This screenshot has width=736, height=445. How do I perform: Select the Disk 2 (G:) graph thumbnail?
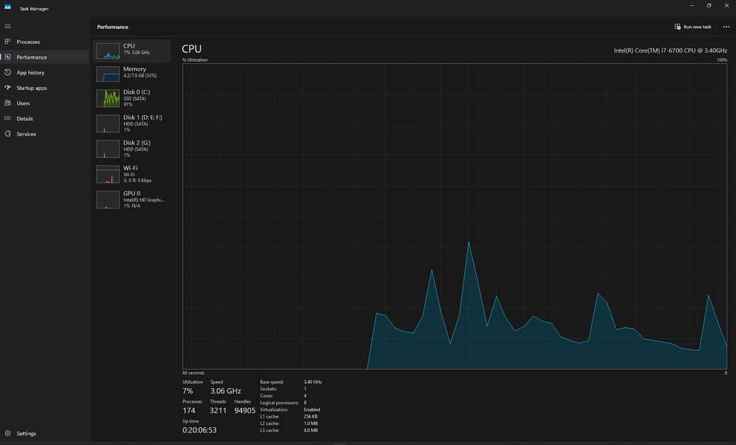coord(108,149)
